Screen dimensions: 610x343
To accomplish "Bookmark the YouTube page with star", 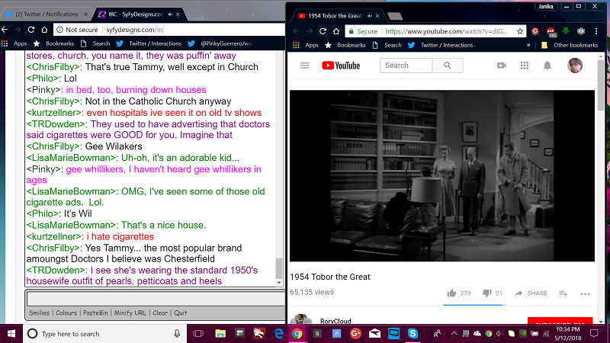I will tap(520, 31).
